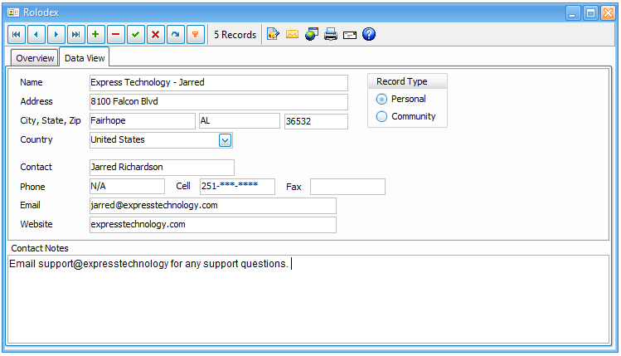Print the record with printer icon
Viewport: 621px width, 356px height.
click(331, 35)
